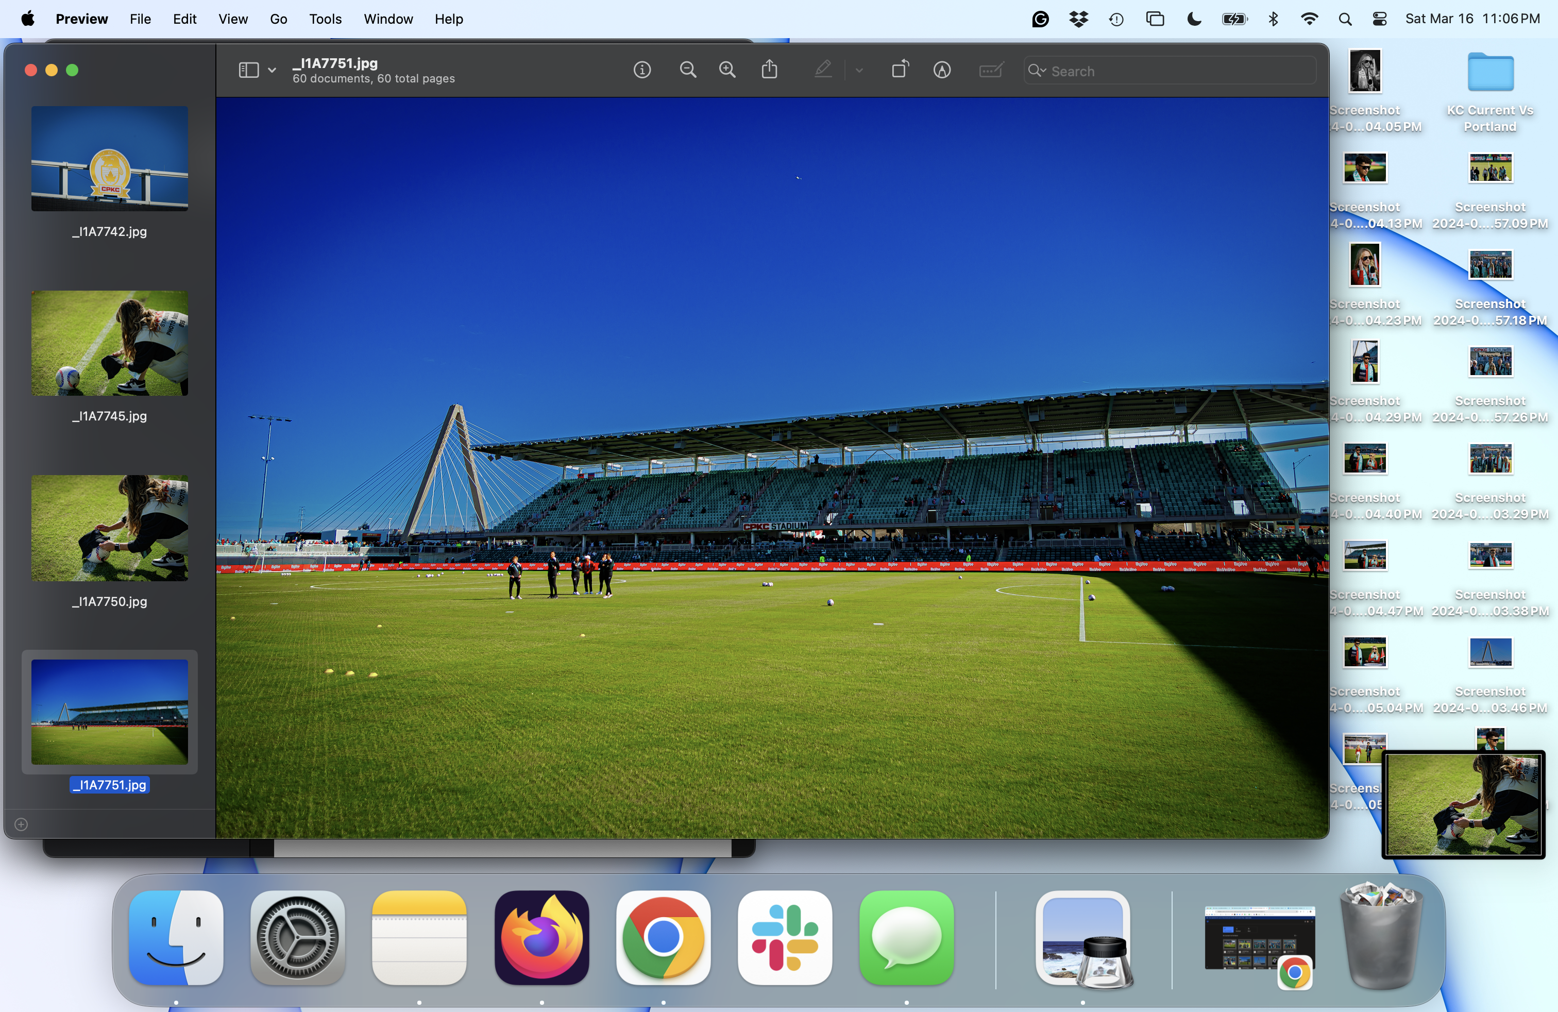Click the Dropbox menu bar icon

pyautogui.click(x=1078, y=19)
